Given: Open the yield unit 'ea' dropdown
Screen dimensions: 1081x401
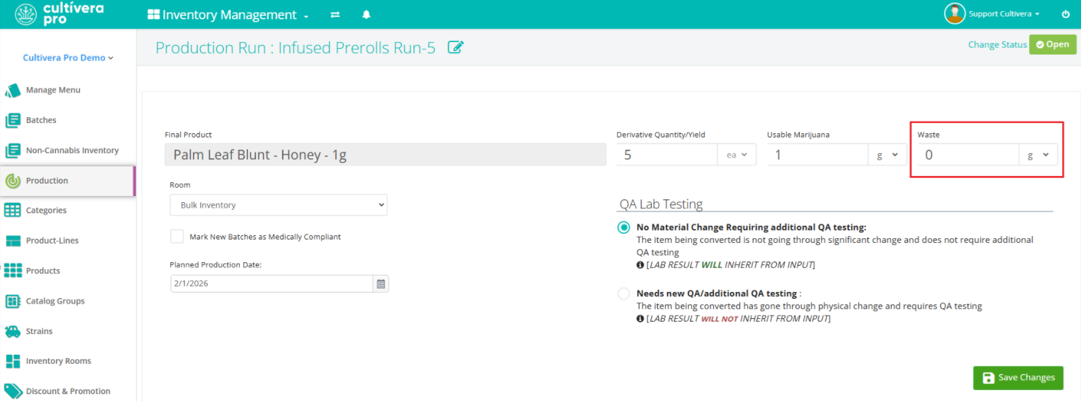Looking at the screenshot, I should click(x=737, y=155).
